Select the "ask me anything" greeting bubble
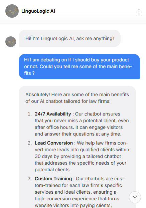This screenshot has height=208, width=146. point(69,38)
